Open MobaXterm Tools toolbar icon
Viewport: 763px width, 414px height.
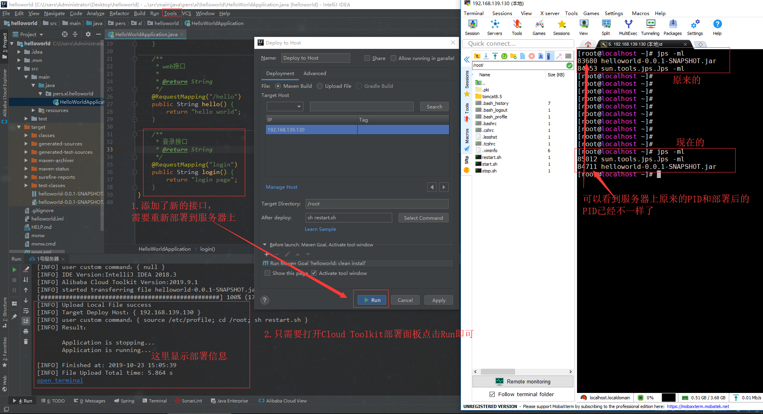(x=517, y=28)
